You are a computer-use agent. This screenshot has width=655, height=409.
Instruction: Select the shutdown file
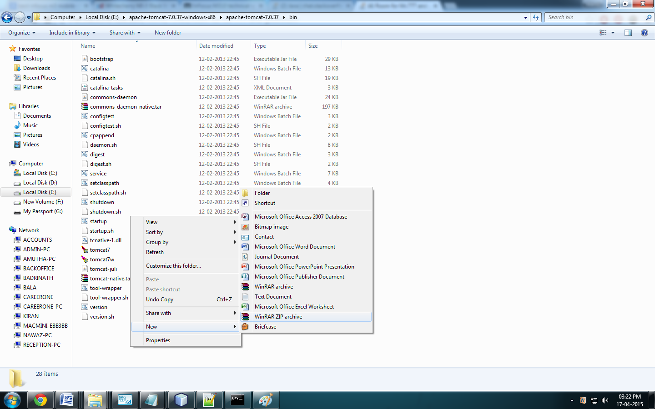pos(102,202)
